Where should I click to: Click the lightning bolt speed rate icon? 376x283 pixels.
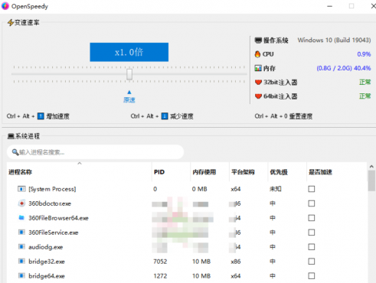[x=10, y=23]
